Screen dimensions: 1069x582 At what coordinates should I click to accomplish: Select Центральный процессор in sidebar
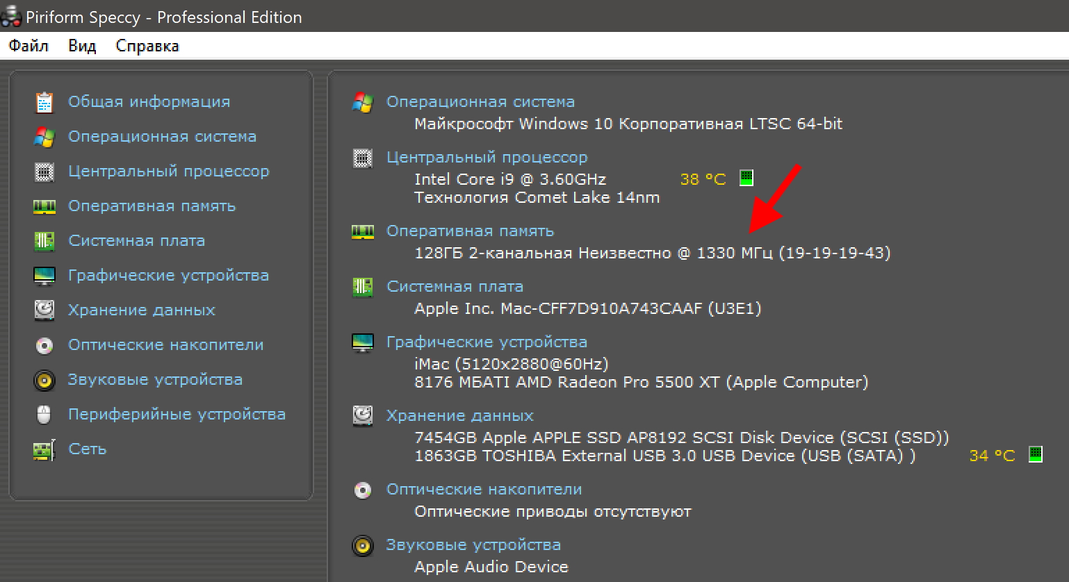(x=168, y=172)
